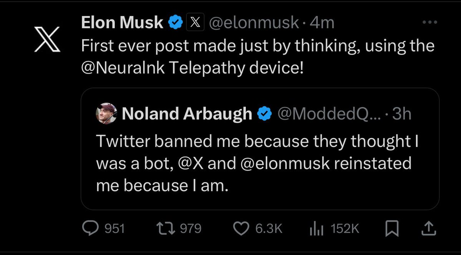Click the reply speech bubble icon
This screenshot has width=461, height=255.
91,229
